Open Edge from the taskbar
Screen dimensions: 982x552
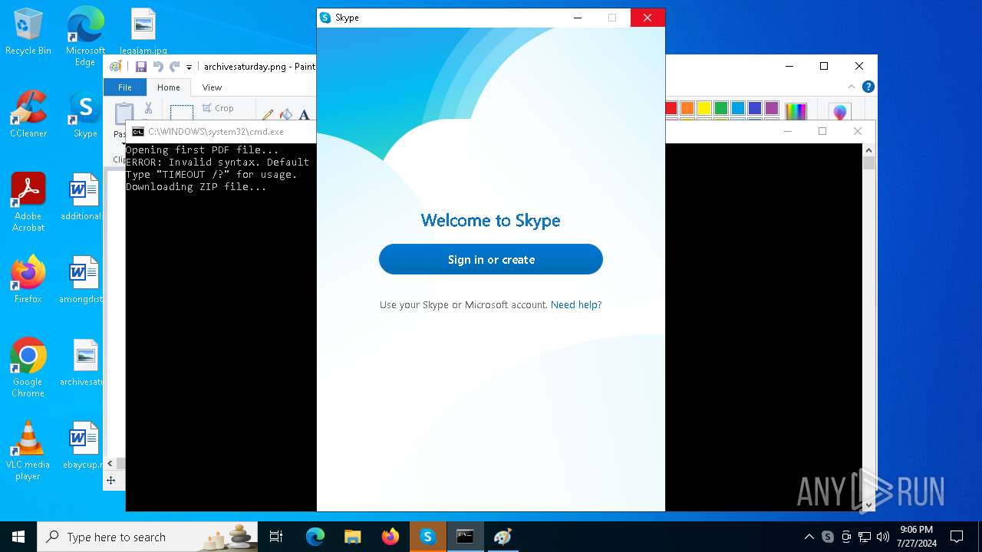pos(315,537)
